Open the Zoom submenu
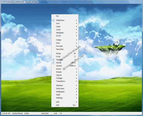The height and width of the screenshot is (116, 143). pyautogui.click(x=65, y=69)
